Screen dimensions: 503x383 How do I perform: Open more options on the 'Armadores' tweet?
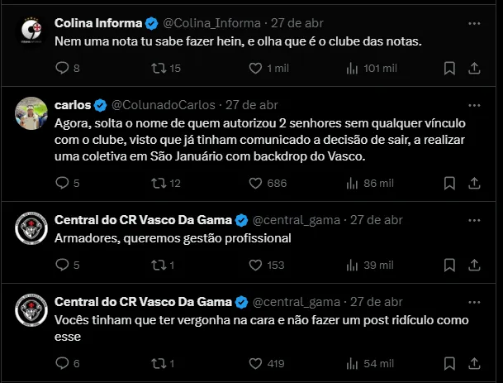[473, 219]
